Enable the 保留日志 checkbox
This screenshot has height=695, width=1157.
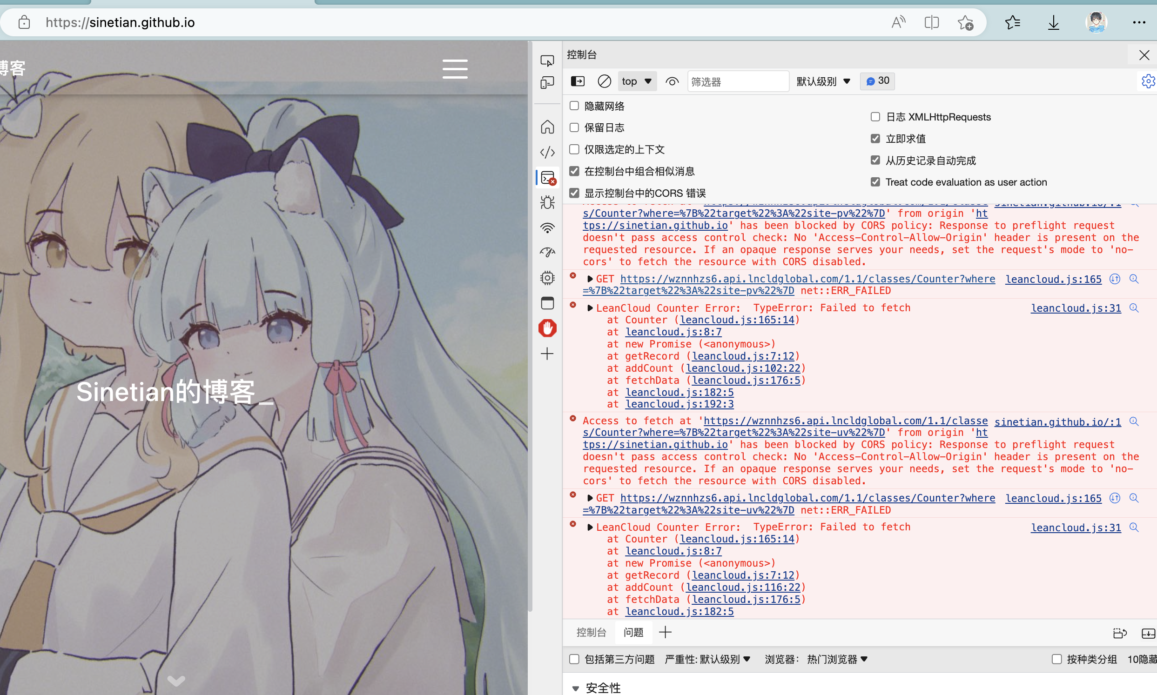[574, 127]
